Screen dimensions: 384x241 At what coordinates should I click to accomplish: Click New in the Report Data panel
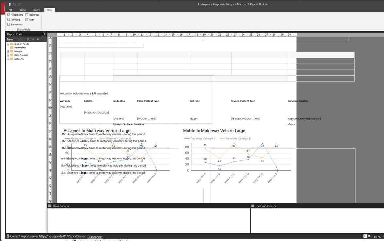click(10, 39)
